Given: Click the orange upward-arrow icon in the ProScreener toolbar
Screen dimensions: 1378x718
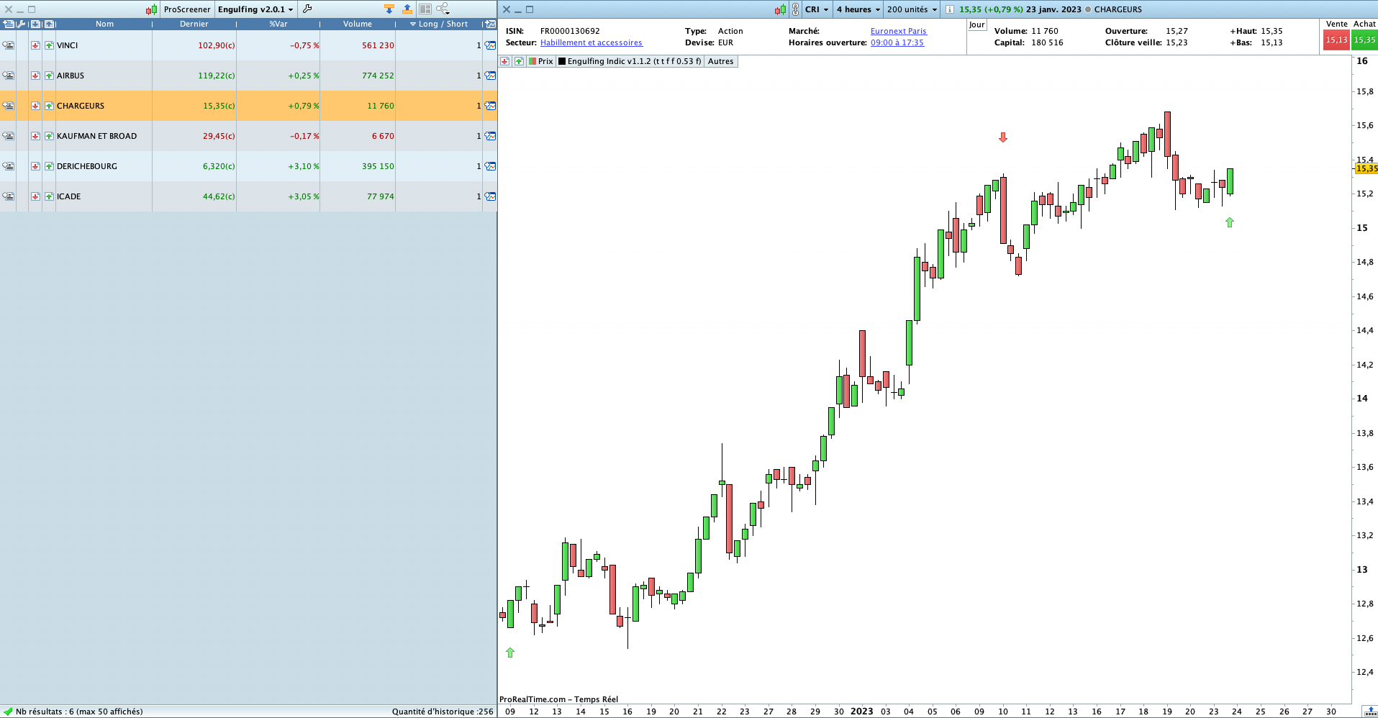Looking at the screenshot, I should [x=407, y=9].
